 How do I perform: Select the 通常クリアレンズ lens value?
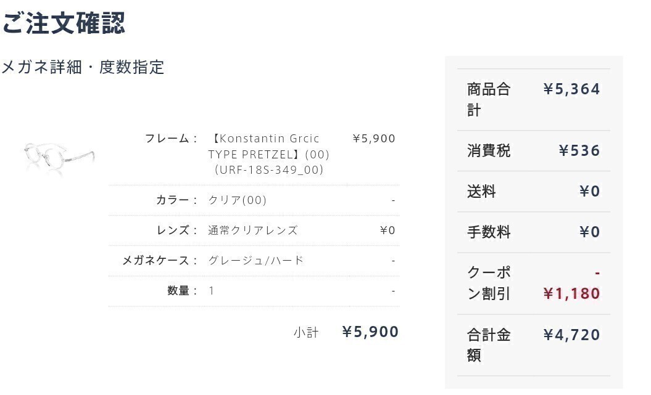tap(253, 230)
